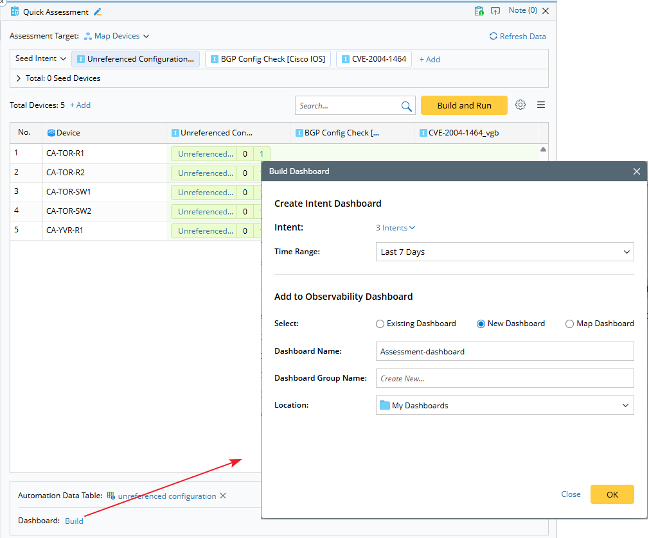The height and width of the screenshot is (538, 649).
Task: Click the Unreferenced Con... column header
Action: pyautogui.click(x=228, y=133)
